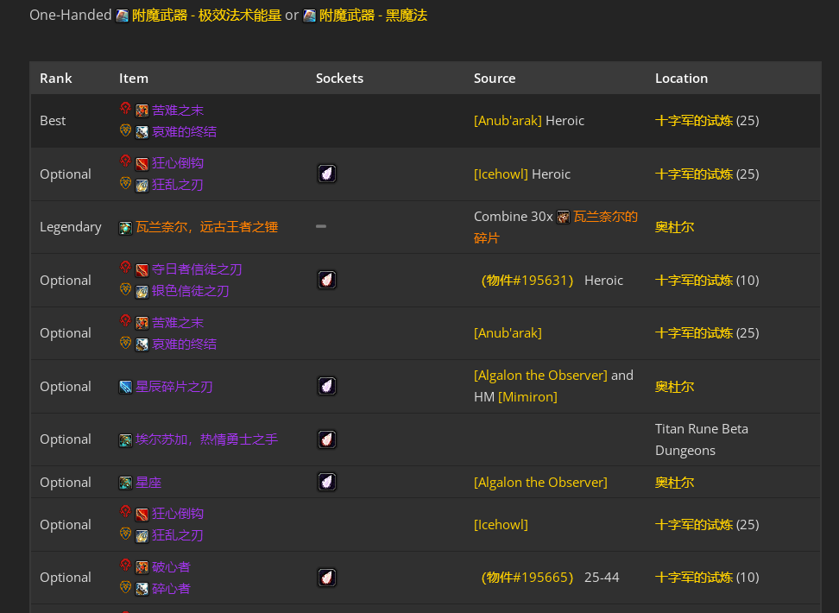Click the 夺日者信徒之刃 item icon
The width and height of the screenshot is (839, 613).
click(142, 270)
